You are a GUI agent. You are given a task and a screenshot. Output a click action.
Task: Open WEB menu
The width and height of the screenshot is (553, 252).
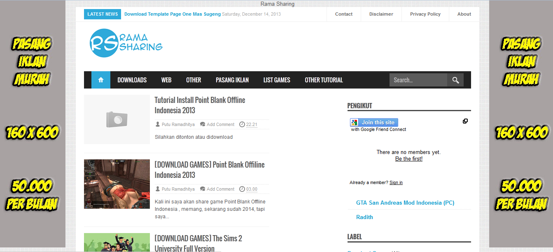pyautogui.click(x=166, y=80)
